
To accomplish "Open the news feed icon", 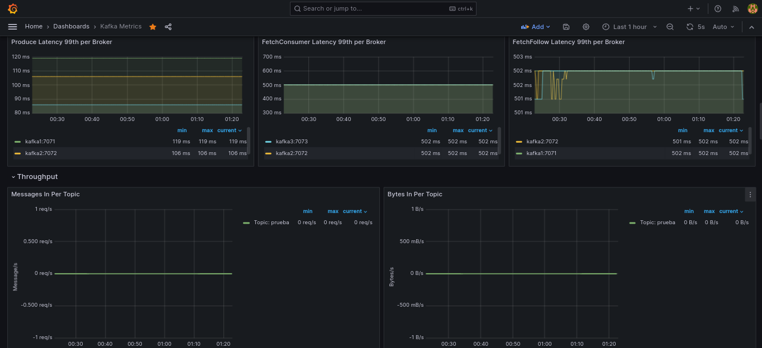I will pos(735,9).
